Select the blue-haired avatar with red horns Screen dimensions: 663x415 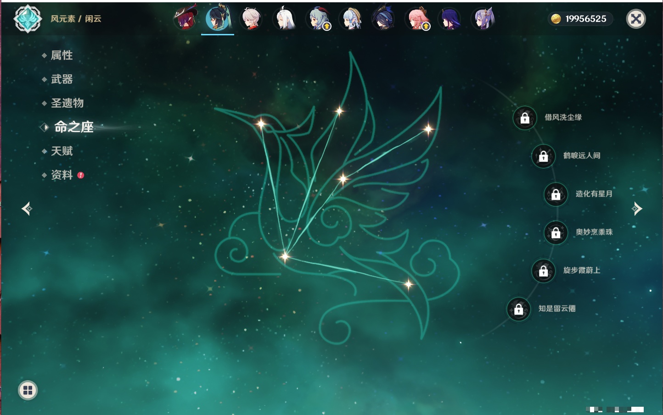(318, 19)
